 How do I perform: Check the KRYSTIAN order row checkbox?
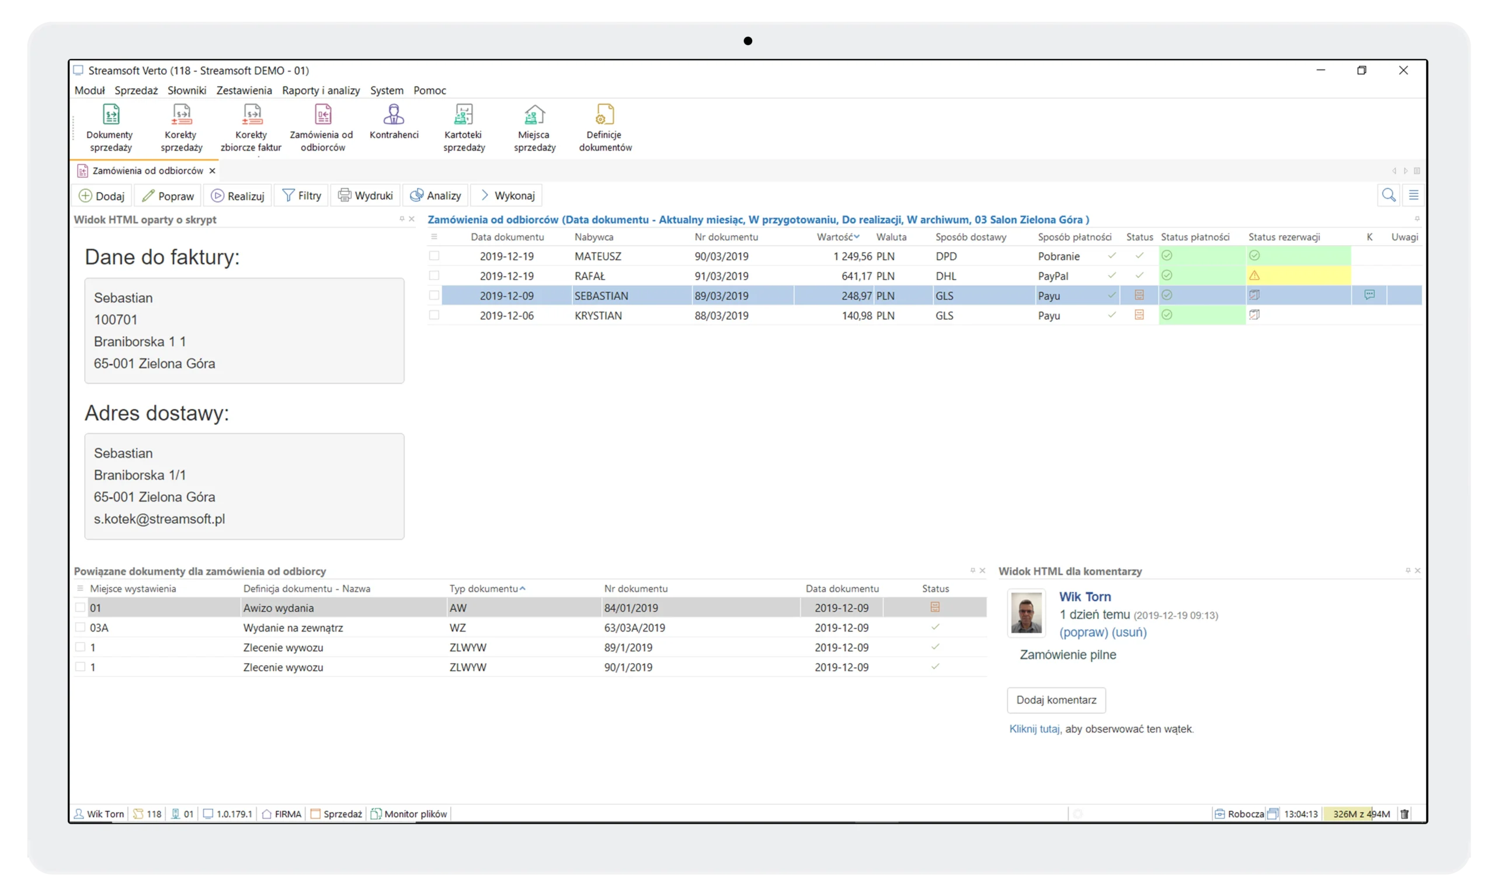[434, 315]
